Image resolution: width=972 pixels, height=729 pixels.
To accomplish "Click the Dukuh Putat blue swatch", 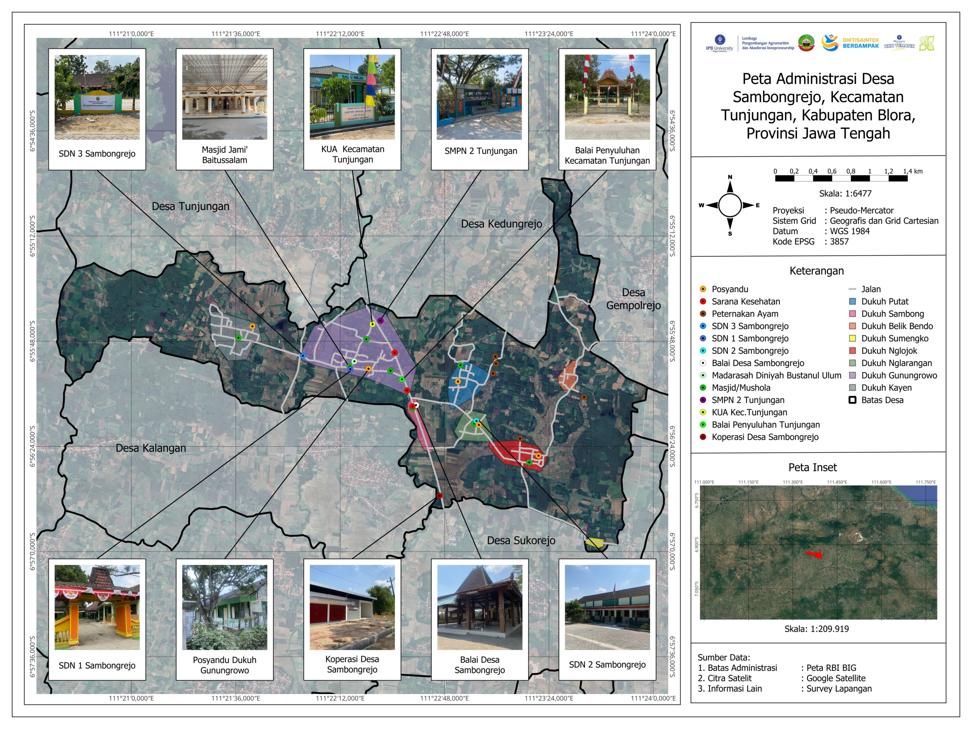I will (853, 302).
